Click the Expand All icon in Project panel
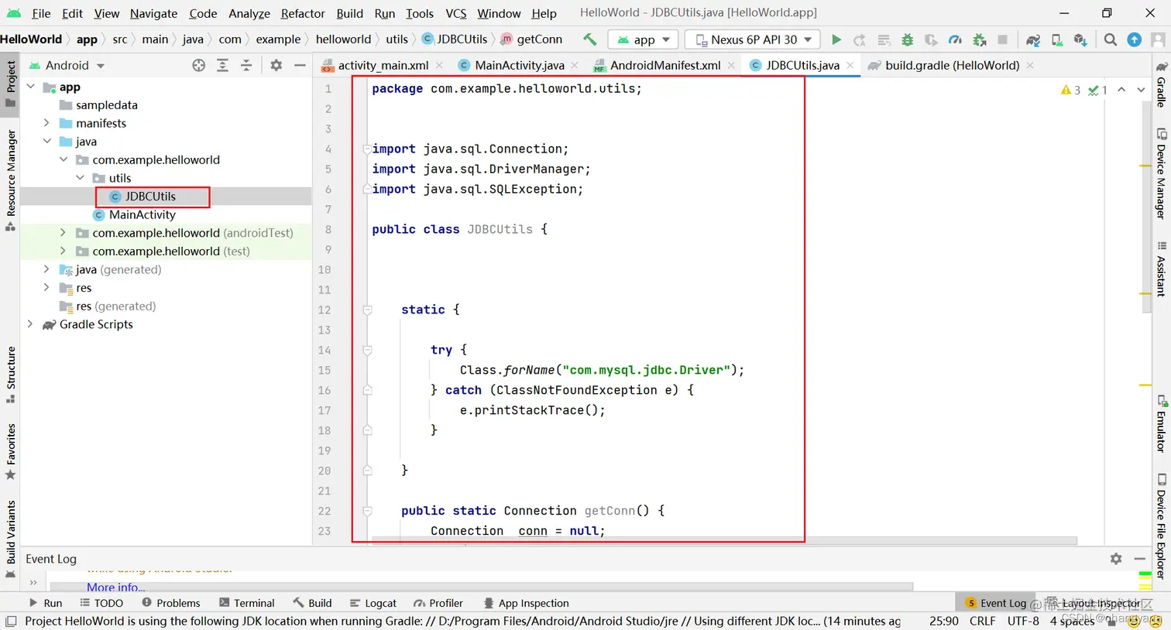This screenshot has width=1171, height=630. (222, 66)
